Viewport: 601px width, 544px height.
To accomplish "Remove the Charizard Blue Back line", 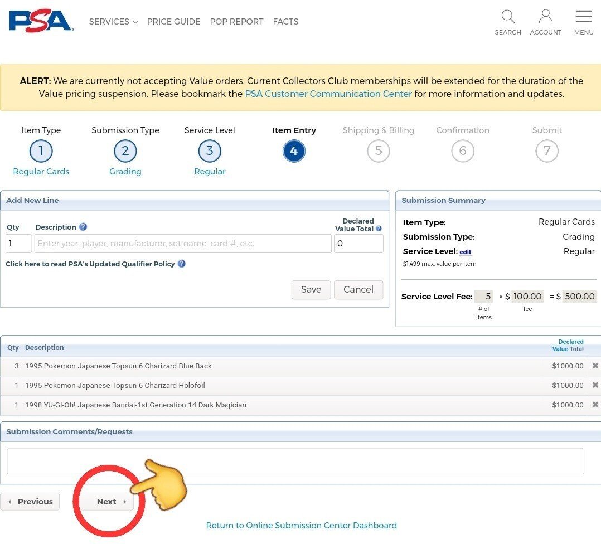I will [x=595, y=366].
